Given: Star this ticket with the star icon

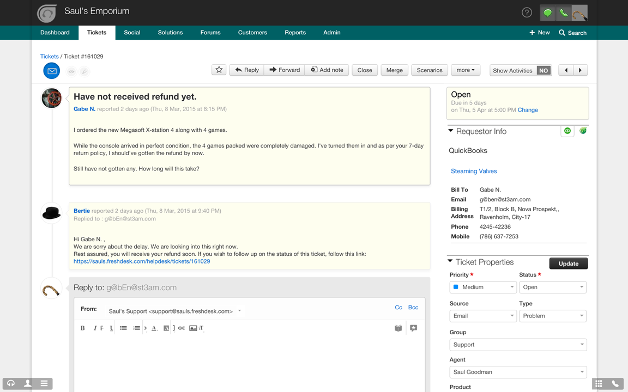Looking at the screenshot, I should 219,70.
